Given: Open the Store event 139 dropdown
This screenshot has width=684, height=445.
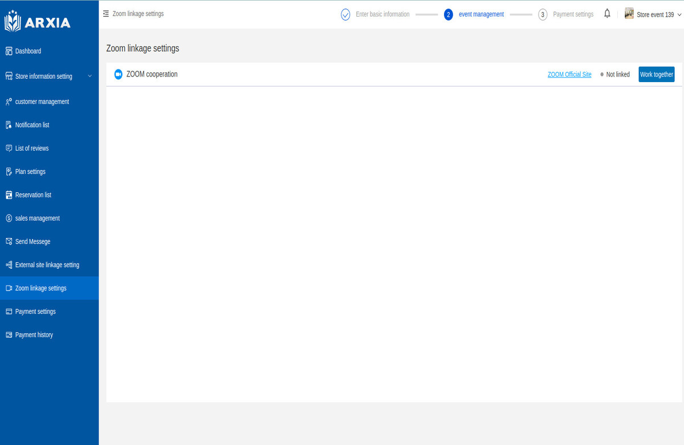Looking at the screenshot, I should 653,14.
